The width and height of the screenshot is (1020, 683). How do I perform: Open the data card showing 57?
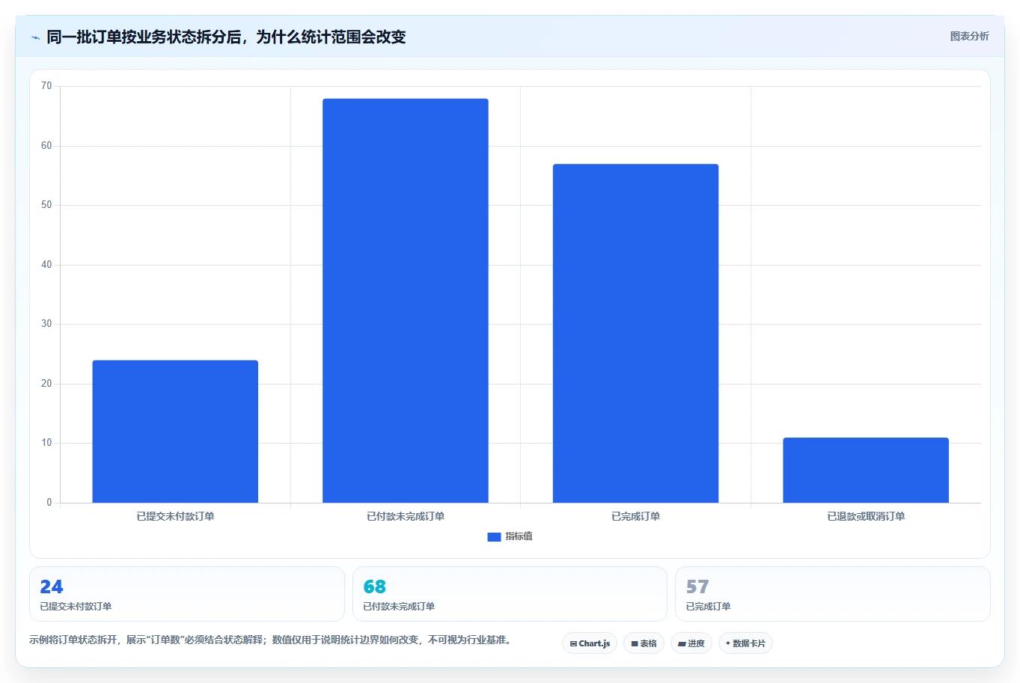coord(833,594)
